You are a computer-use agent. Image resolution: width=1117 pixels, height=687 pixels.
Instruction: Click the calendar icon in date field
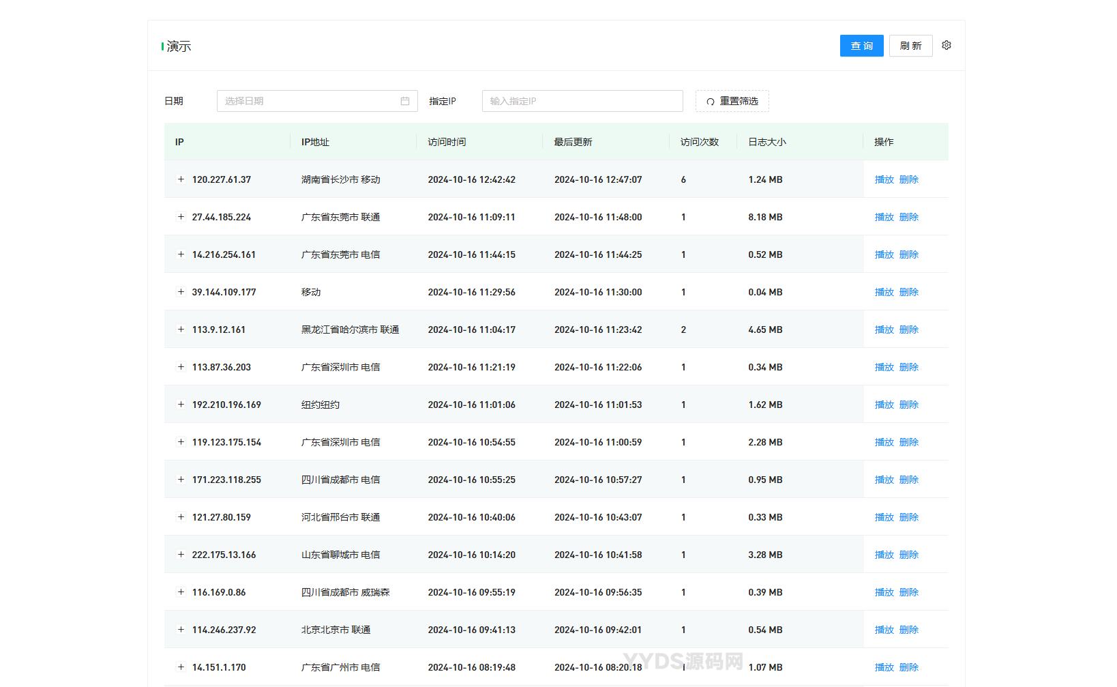(x=405, y=101)
